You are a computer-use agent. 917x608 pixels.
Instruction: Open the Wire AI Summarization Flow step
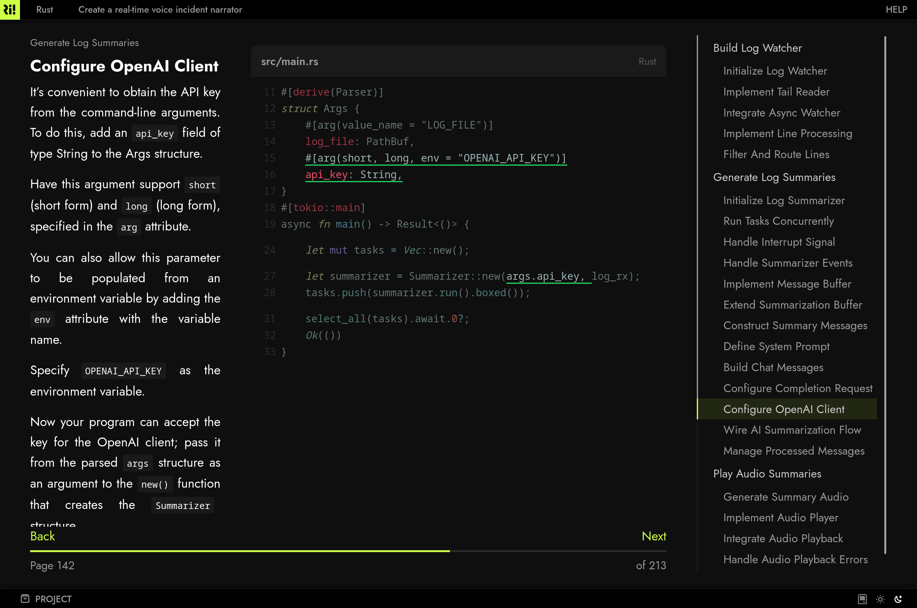[x=792, y=430]
